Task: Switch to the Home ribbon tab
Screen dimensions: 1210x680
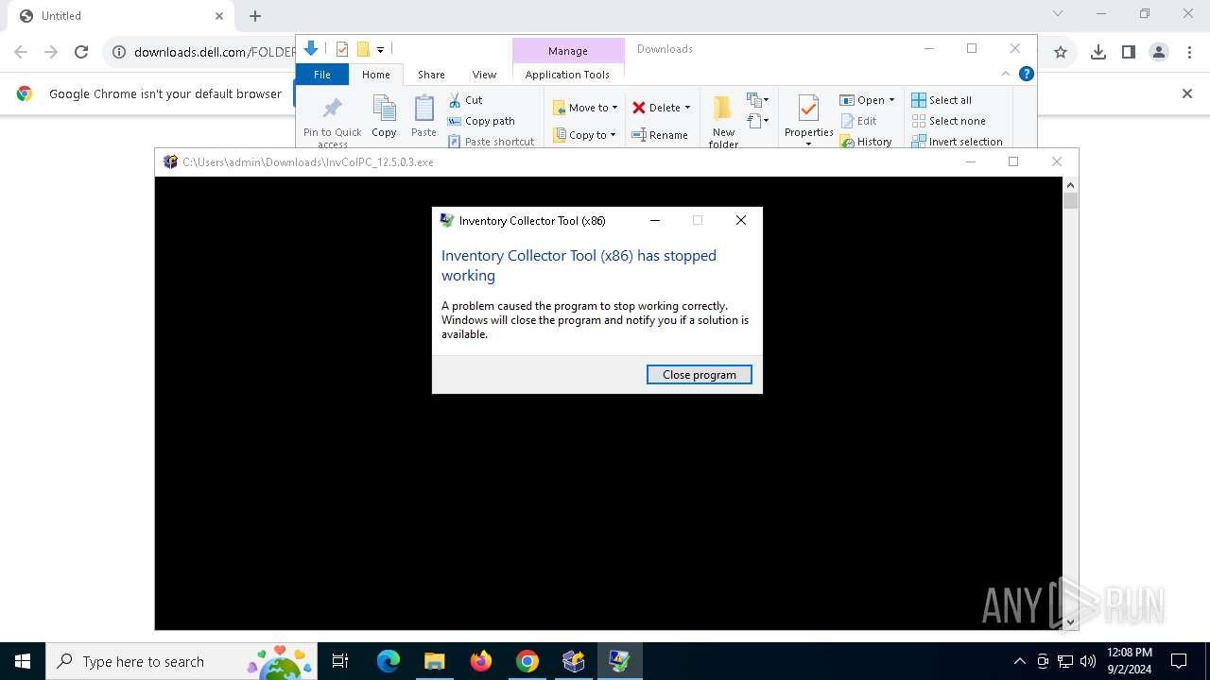Action: (375, 75)
